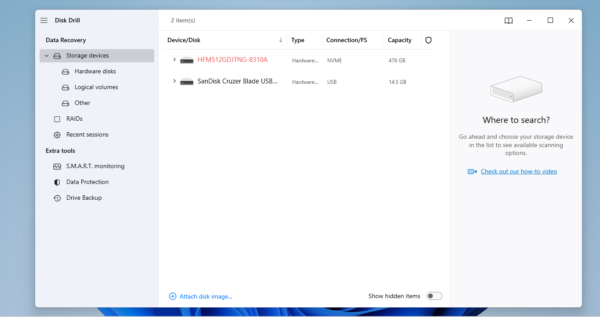
Task: Click the RAIDs dashed square icon
Action: [57, 119]
